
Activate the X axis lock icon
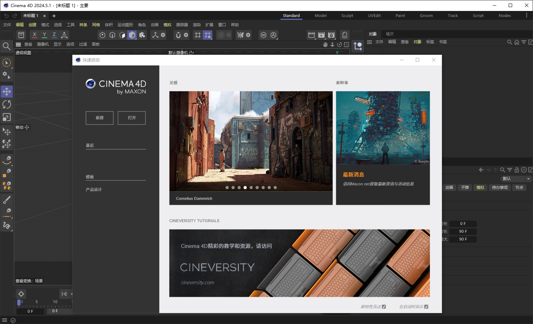click(34, 35)
